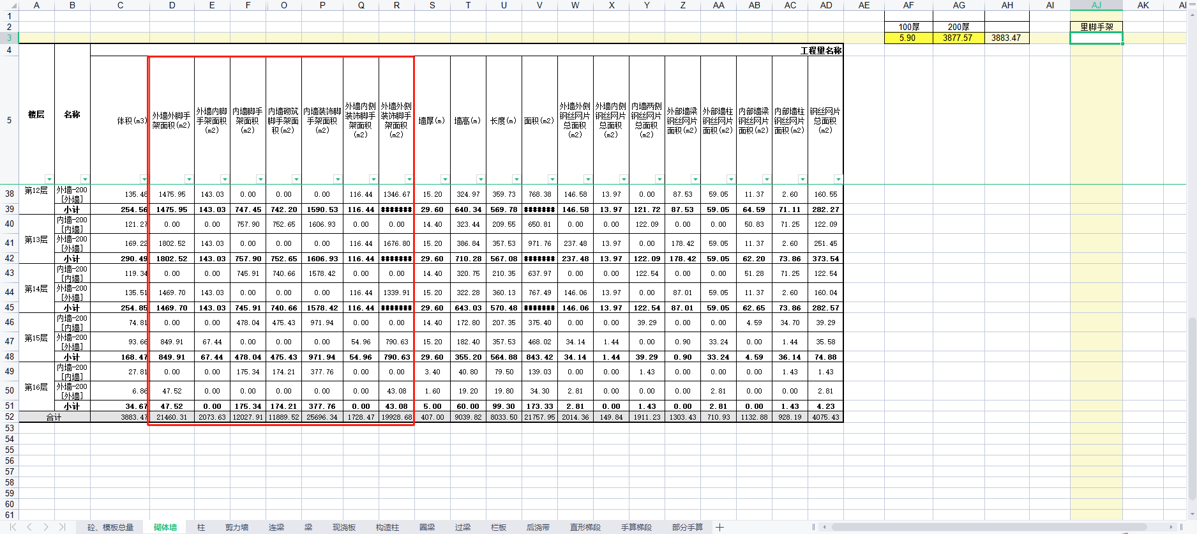
Task: Select the cell containing 5.90
Action: coord(908,38)
